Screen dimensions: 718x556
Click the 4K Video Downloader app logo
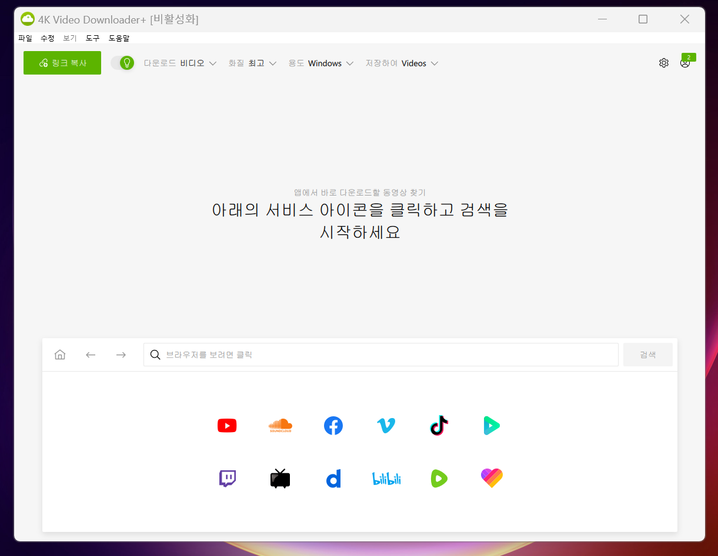coord(28,19)
